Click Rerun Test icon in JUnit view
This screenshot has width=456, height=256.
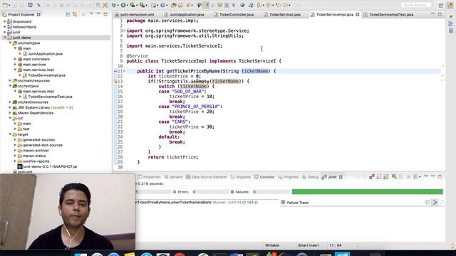click(394, 176)
